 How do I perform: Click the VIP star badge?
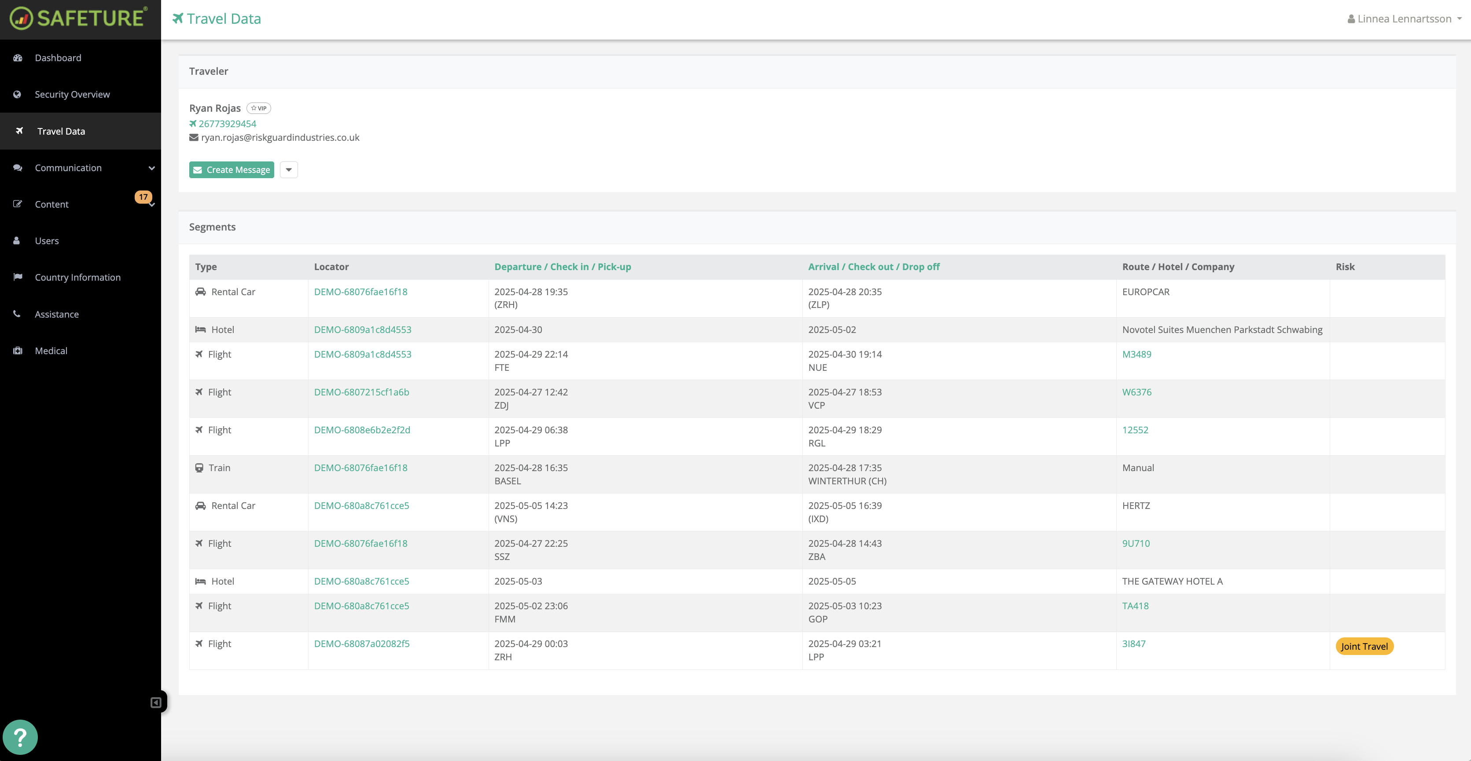coord(259,108)
